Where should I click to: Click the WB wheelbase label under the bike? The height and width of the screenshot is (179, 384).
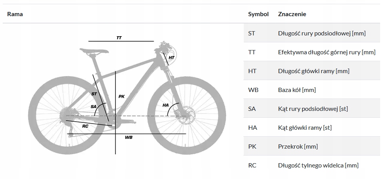coord(129,137)
